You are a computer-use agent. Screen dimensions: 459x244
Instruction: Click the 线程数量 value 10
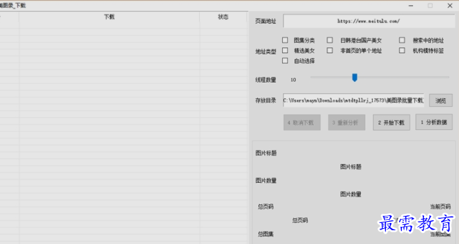pos(293,79)
